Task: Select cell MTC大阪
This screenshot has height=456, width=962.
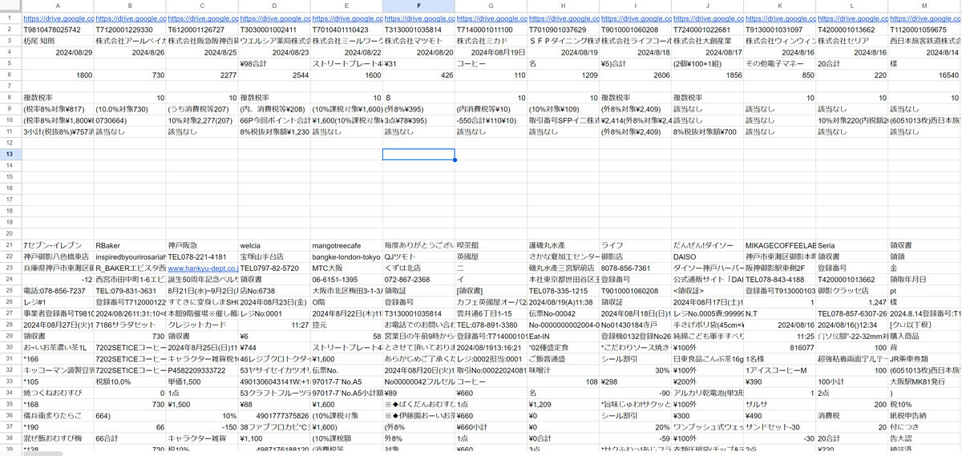Action: click(x=346, y=267)
